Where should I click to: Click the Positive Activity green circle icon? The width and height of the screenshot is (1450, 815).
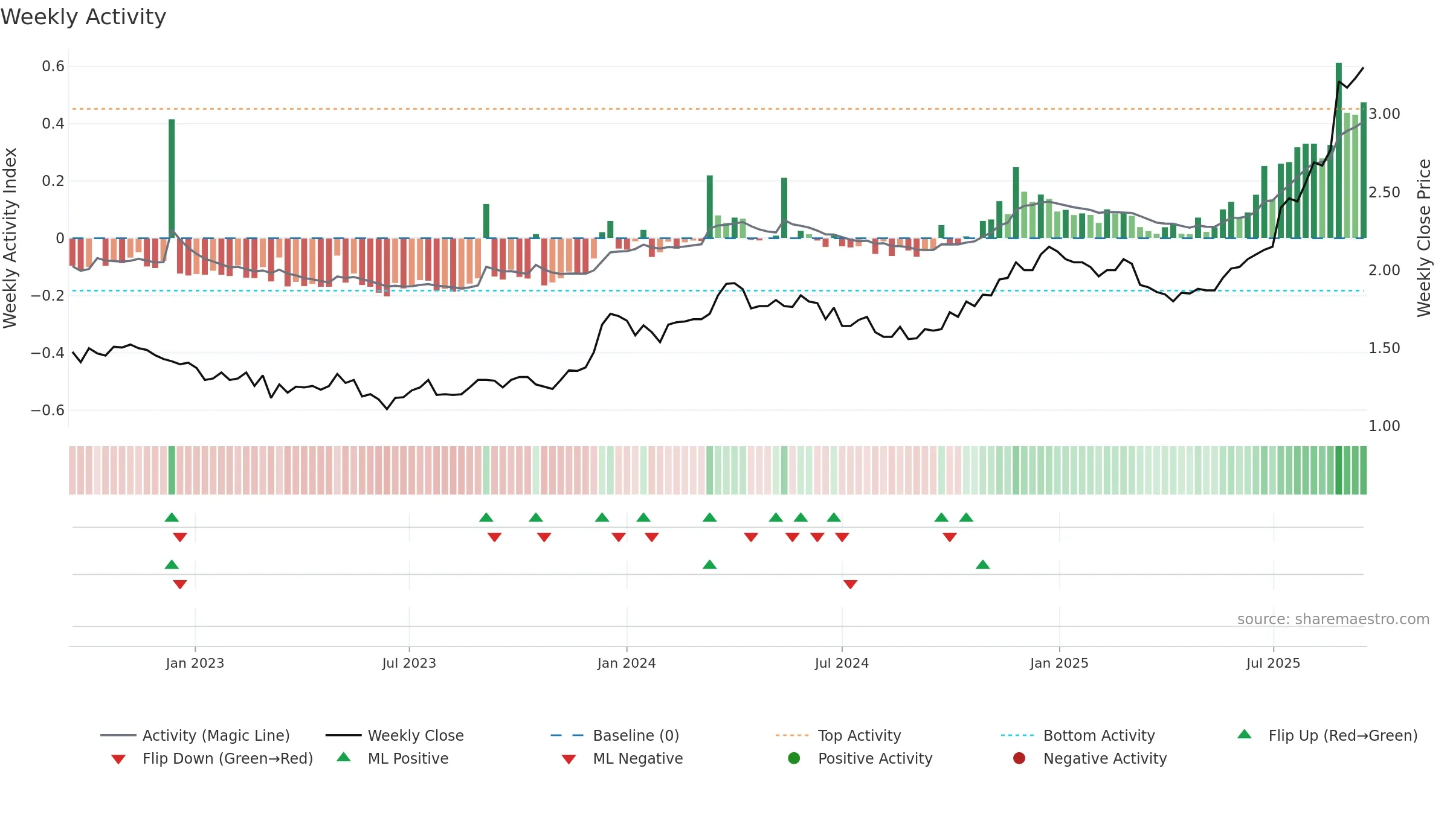pos(794,758)
